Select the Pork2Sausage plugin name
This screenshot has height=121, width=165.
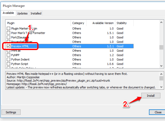pos(20,37)
